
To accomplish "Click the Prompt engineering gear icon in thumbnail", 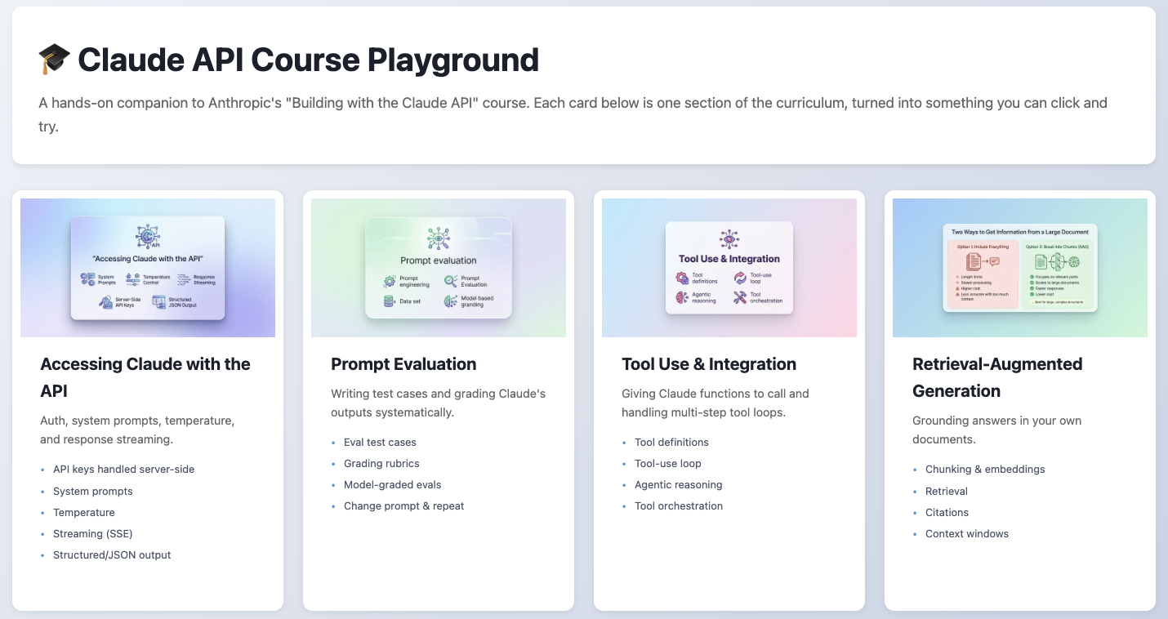I will click(390, 282).
